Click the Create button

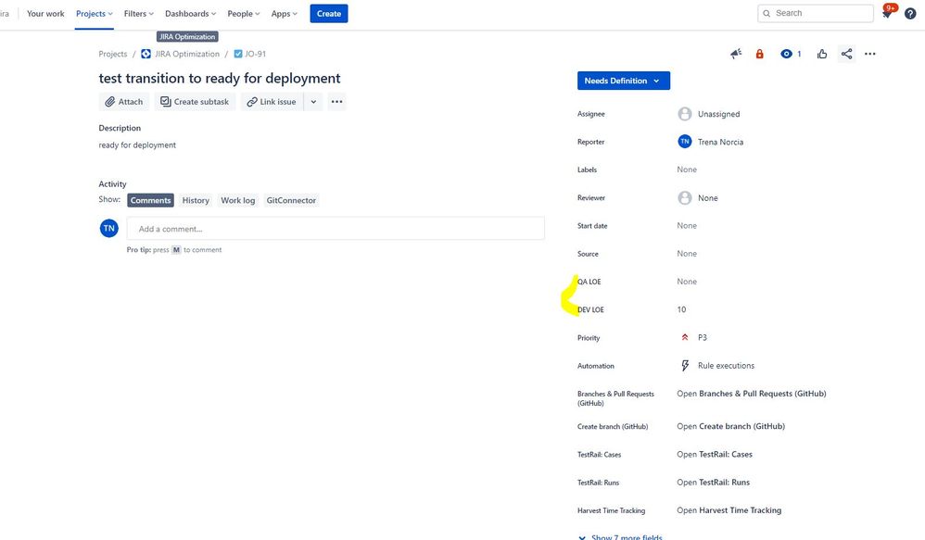pos(329,14)
